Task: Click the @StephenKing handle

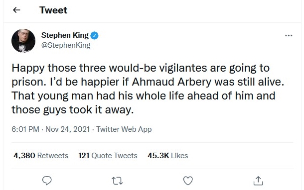Action: point(66,45)
